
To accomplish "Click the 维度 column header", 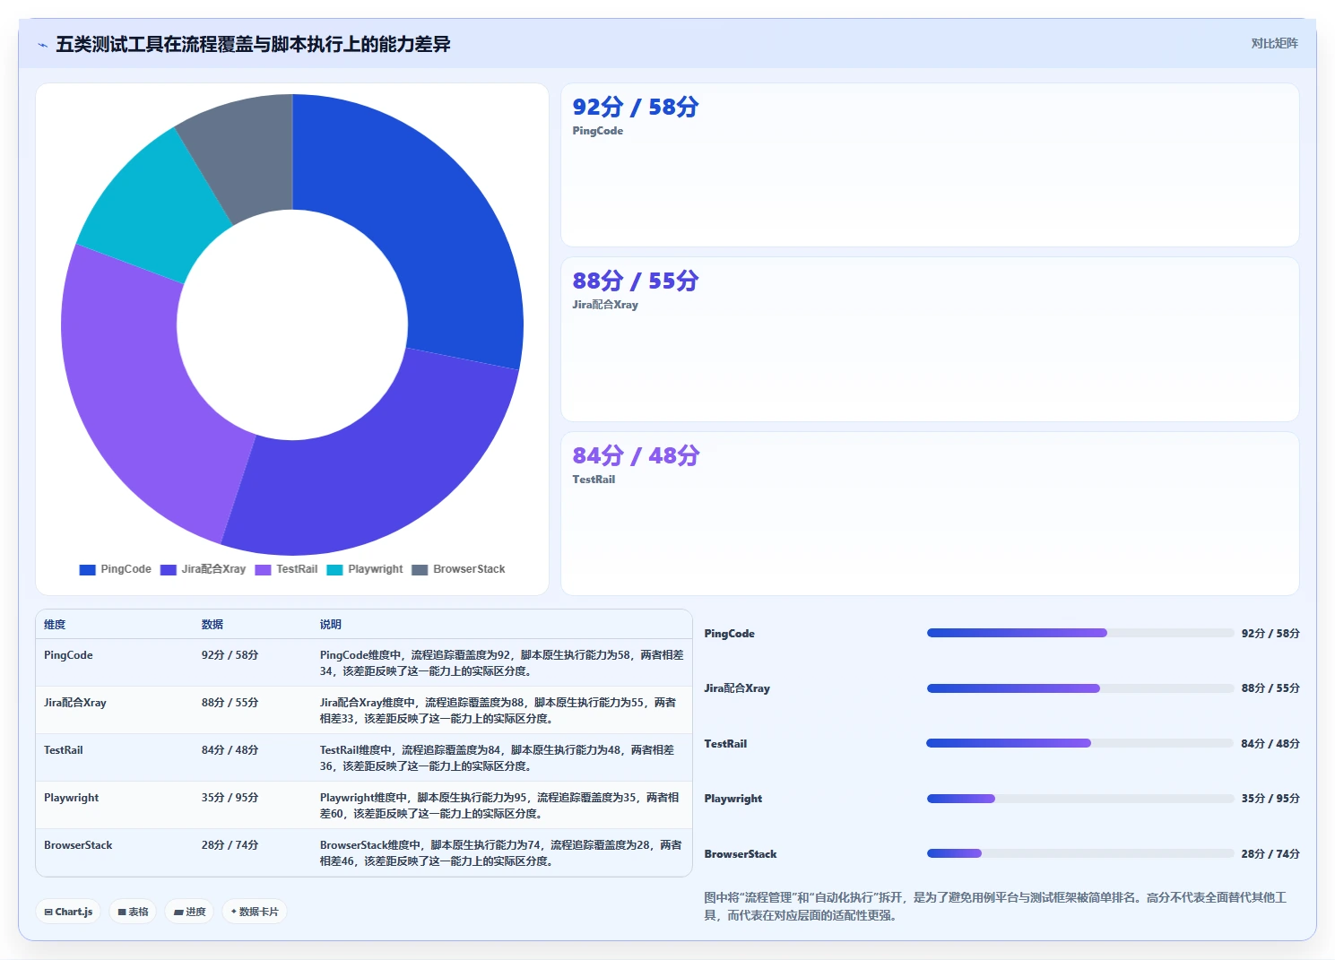I will click(55, 625).
